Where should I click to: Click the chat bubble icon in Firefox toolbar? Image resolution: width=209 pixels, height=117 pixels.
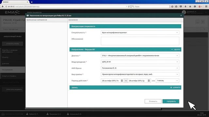195,6
